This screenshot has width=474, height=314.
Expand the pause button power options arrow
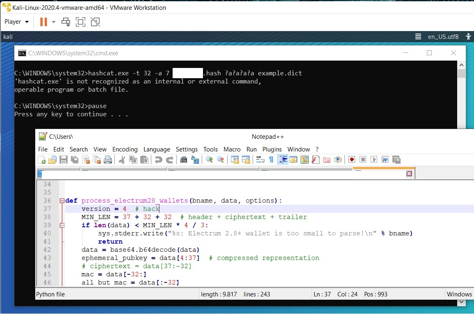[x=54, y=22]
